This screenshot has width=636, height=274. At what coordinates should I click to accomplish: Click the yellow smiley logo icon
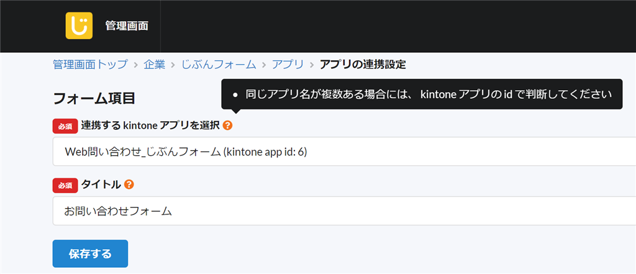coord(79,25)
